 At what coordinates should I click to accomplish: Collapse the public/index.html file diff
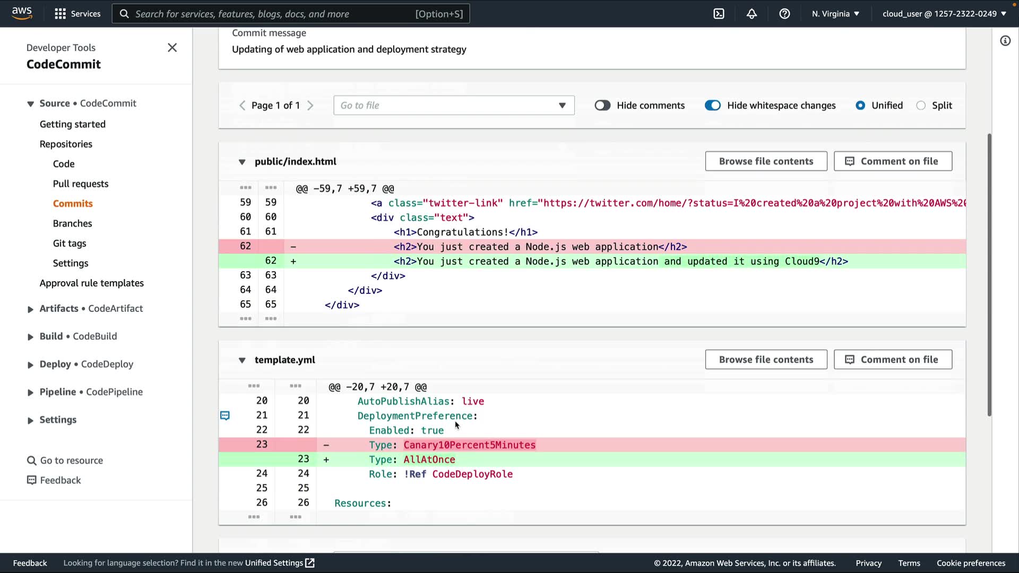tap(242, 162)
